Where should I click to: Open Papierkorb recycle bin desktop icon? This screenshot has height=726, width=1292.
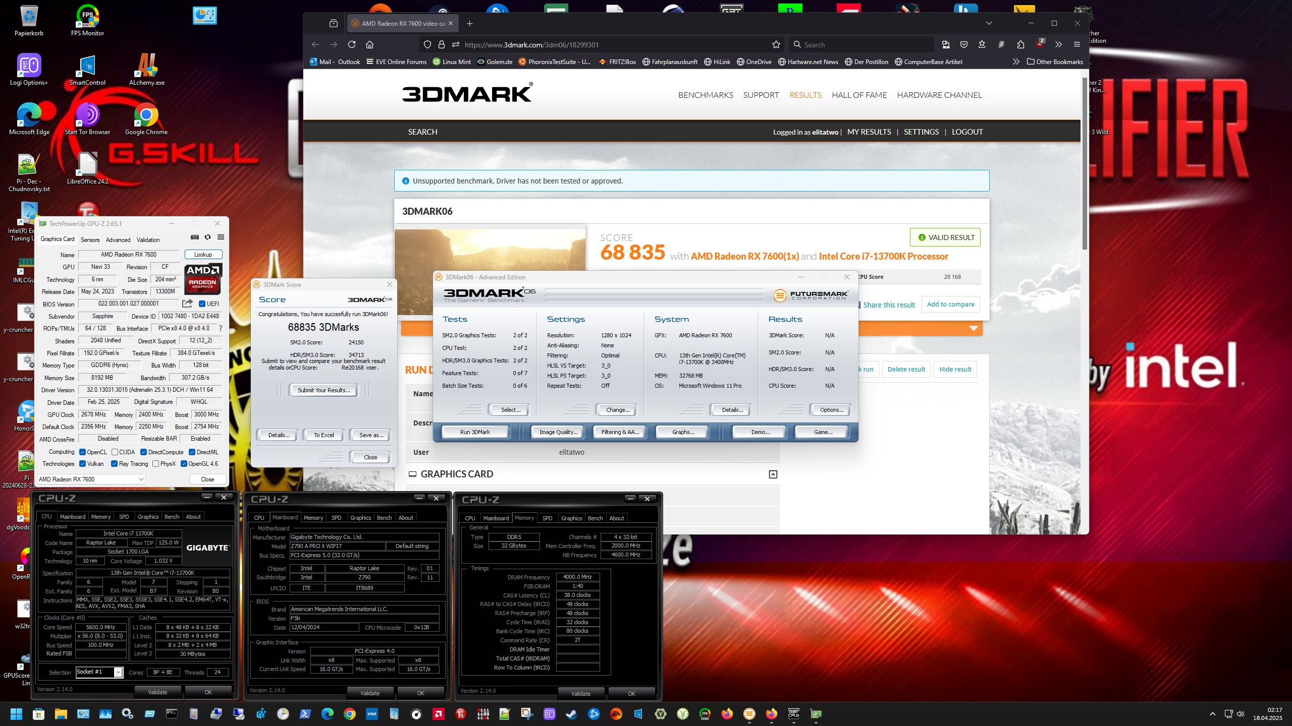[x=29, y=20]
